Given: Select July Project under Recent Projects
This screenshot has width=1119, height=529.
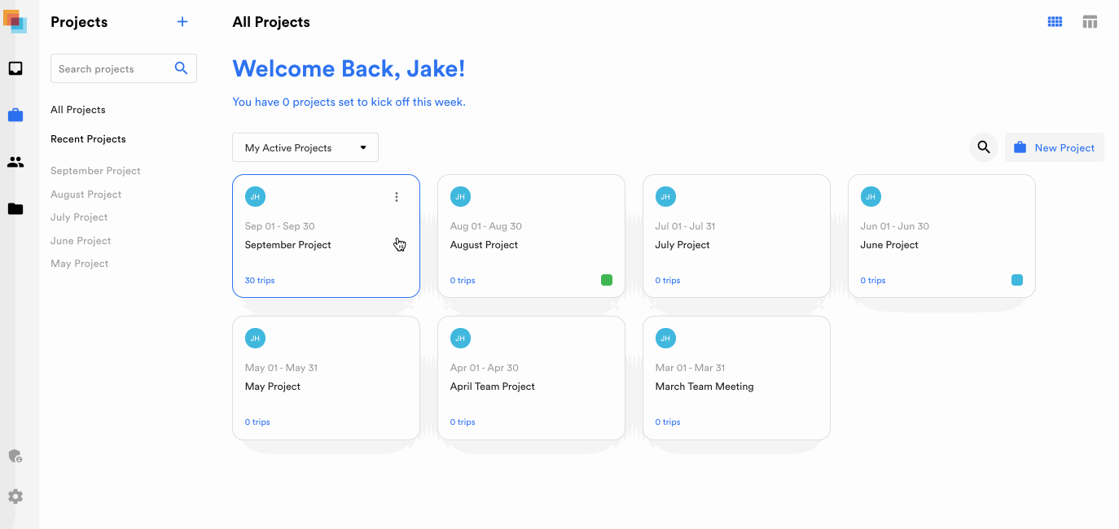Looking at the screenshot, I should pyautogui.click(x=78, y=216).
